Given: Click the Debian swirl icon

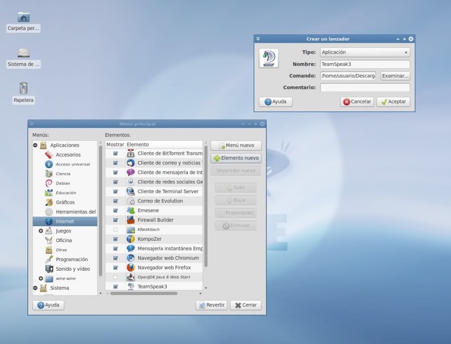Looking at the screenshot, I should (49, 183).
